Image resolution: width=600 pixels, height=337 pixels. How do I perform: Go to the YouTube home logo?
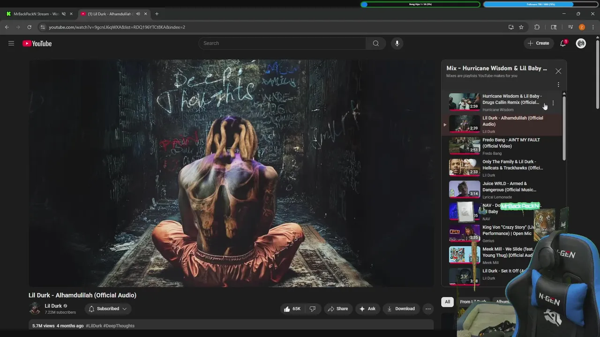tap(37, 44)
